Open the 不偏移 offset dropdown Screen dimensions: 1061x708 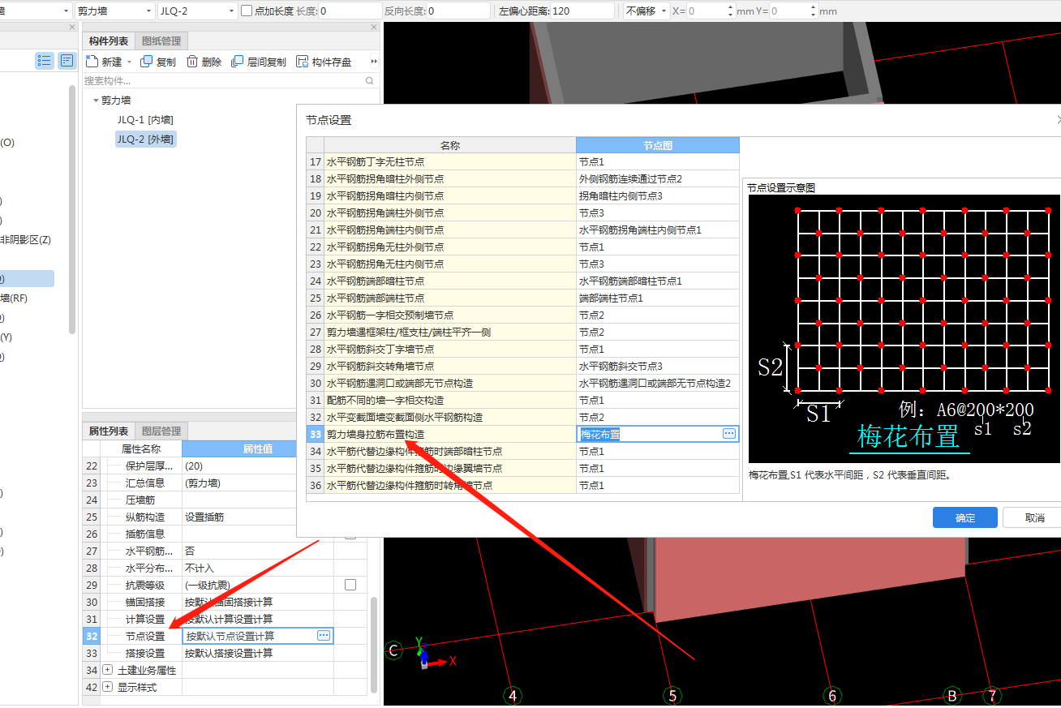(x=664, y=11)
